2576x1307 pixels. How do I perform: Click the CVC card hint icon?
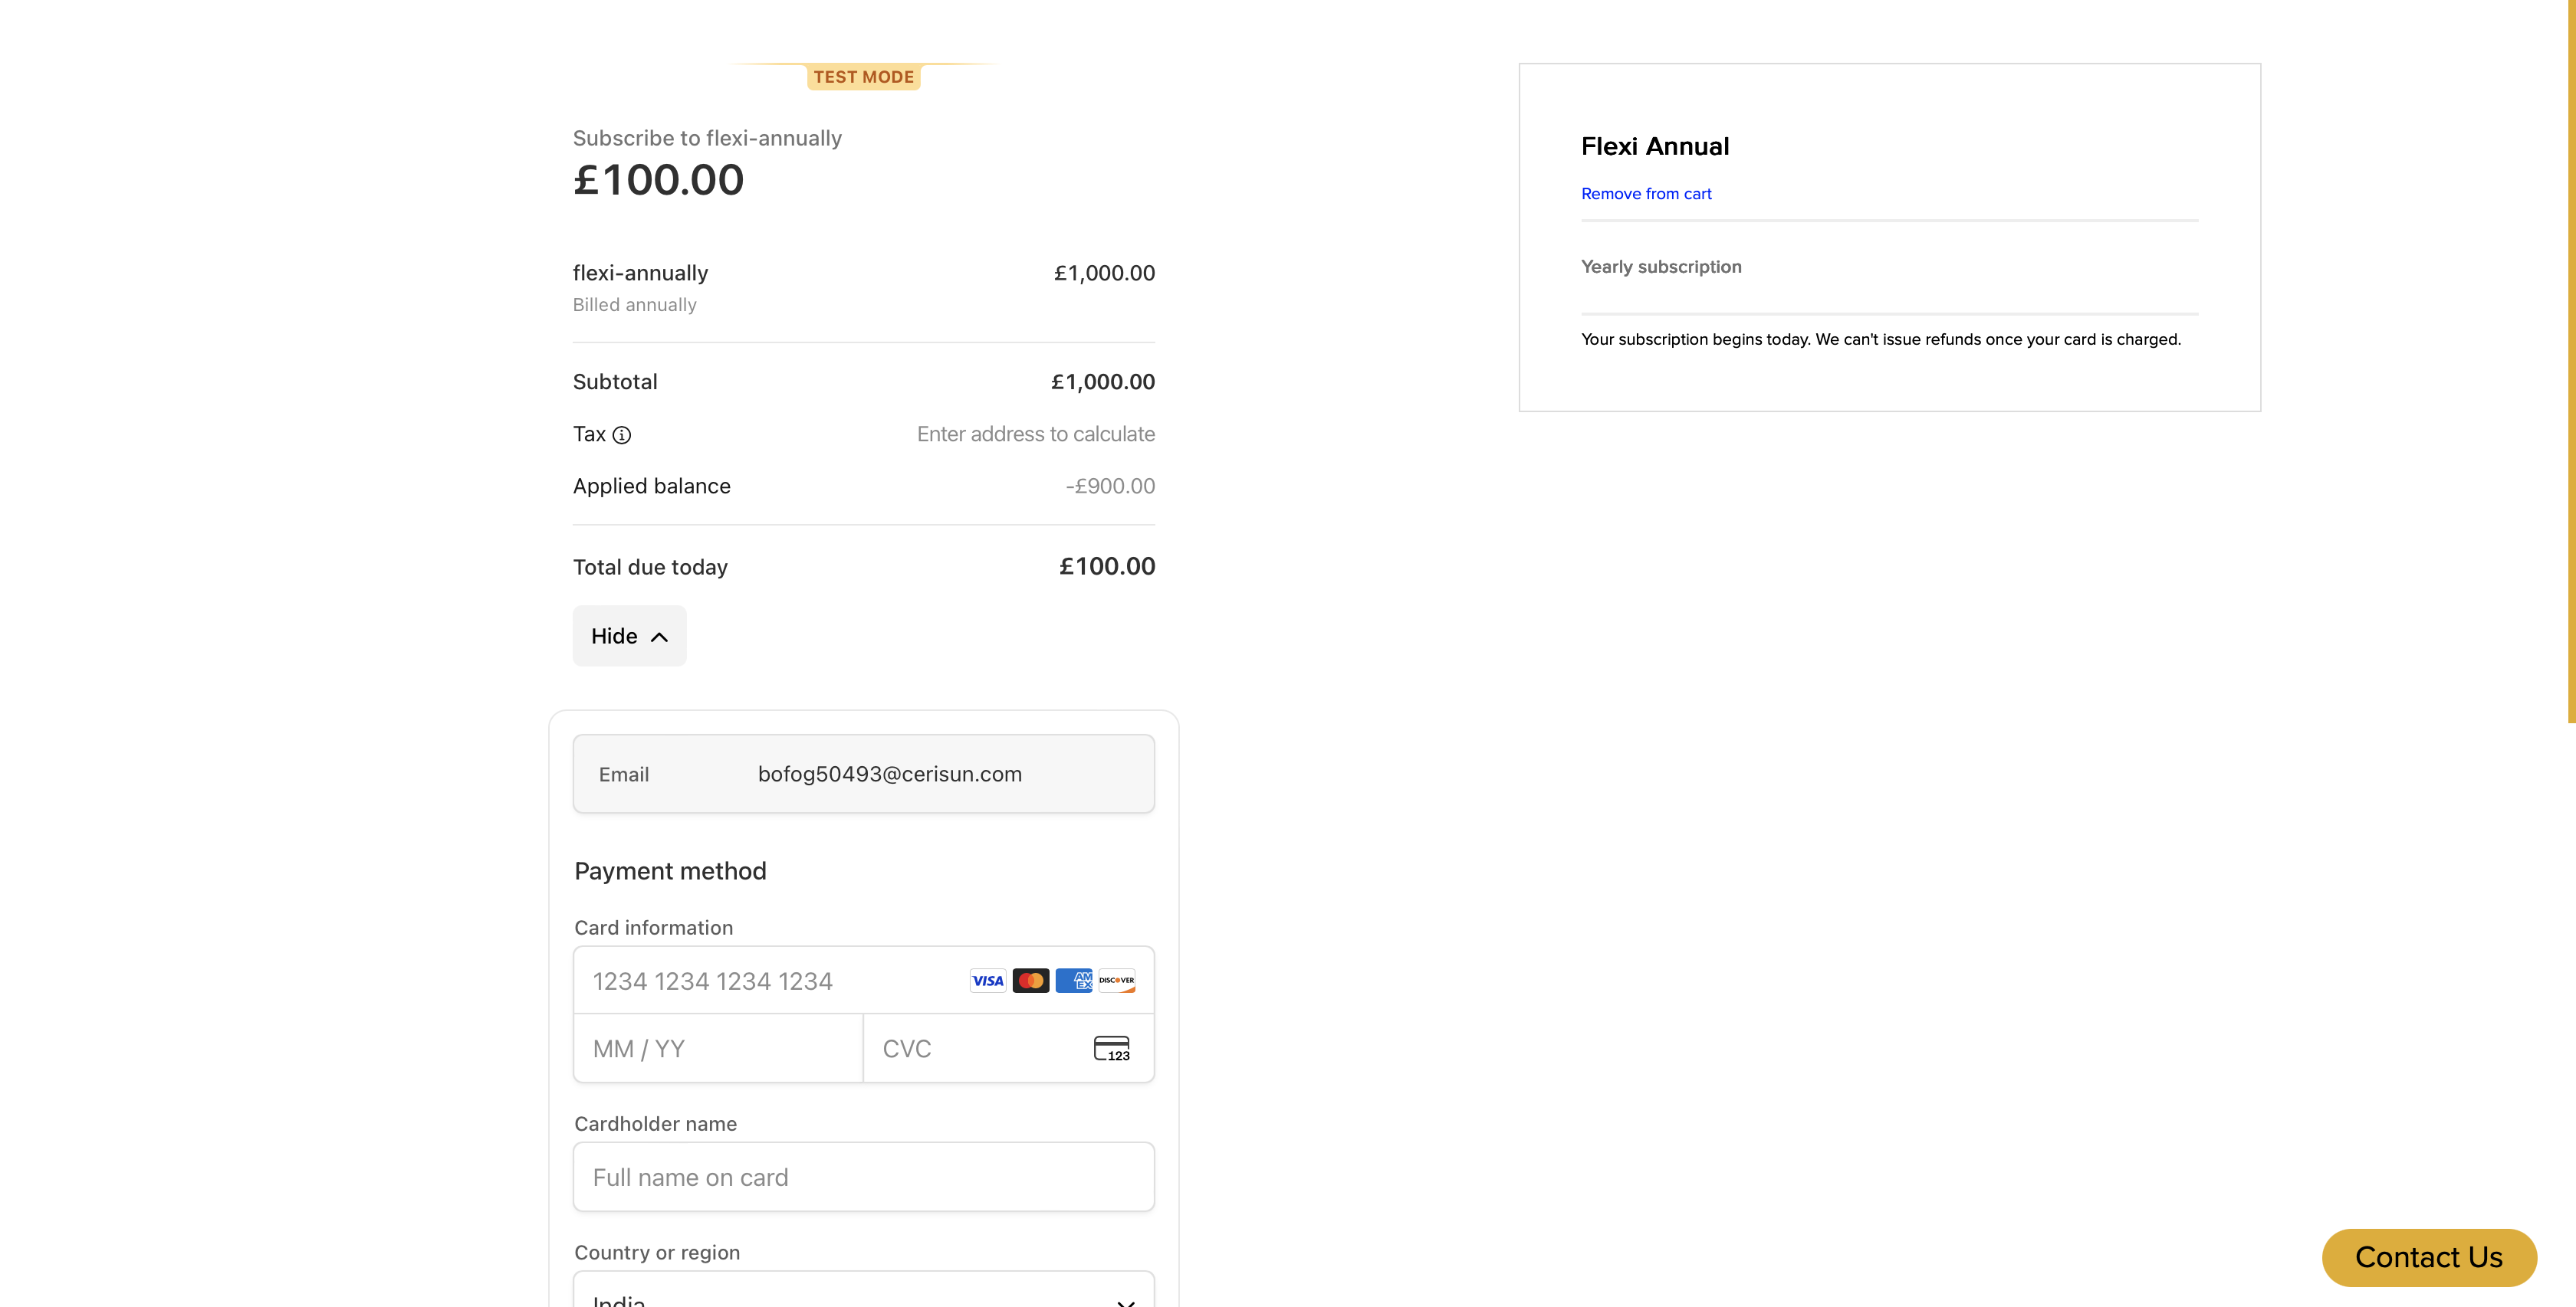tap(1111, 1048)
